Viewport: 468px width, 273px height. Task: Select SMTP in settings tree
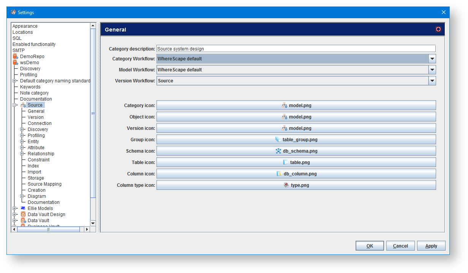tap(19, 50)
